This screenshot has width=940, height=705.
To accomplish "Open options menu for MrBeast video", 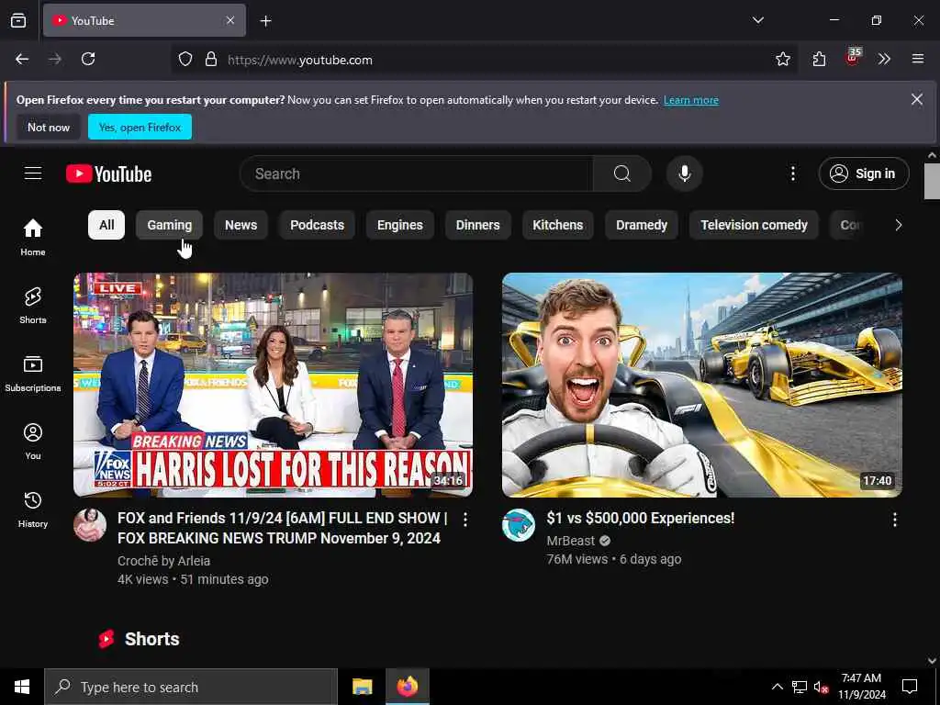I will pyautogui.click(x=894, y=520).
